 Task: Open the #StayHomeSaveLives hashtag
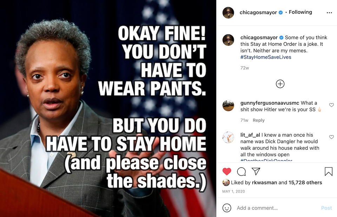point(266,57)
